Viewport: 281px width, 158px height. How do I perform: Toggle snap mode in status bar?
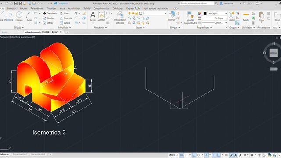pyautogui.click(x=186, y=155)
